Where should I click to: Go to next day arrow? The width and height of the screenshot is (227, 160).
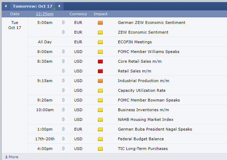pos(59,6)
